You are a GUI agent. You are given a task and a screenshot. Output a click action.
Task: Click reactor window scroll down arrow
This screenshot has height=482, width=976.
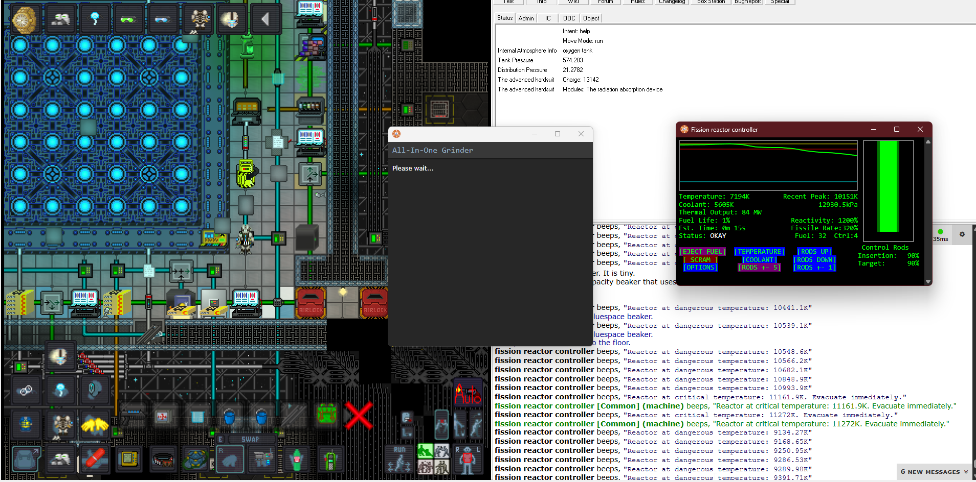click(x=928, y=281)
